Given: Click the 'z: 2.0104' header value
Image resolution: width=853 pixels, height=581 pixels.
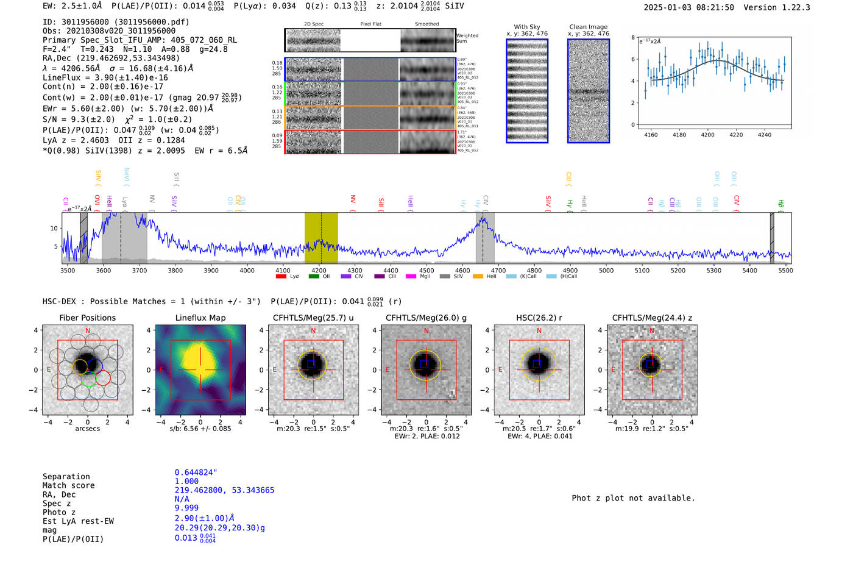Looking at the screenshot, I should tap(397, 6).
